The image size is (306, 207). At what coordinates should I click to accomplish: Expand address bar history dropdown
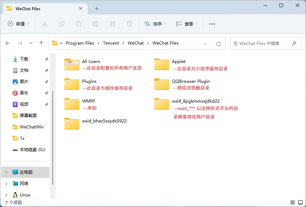point(205,44)
